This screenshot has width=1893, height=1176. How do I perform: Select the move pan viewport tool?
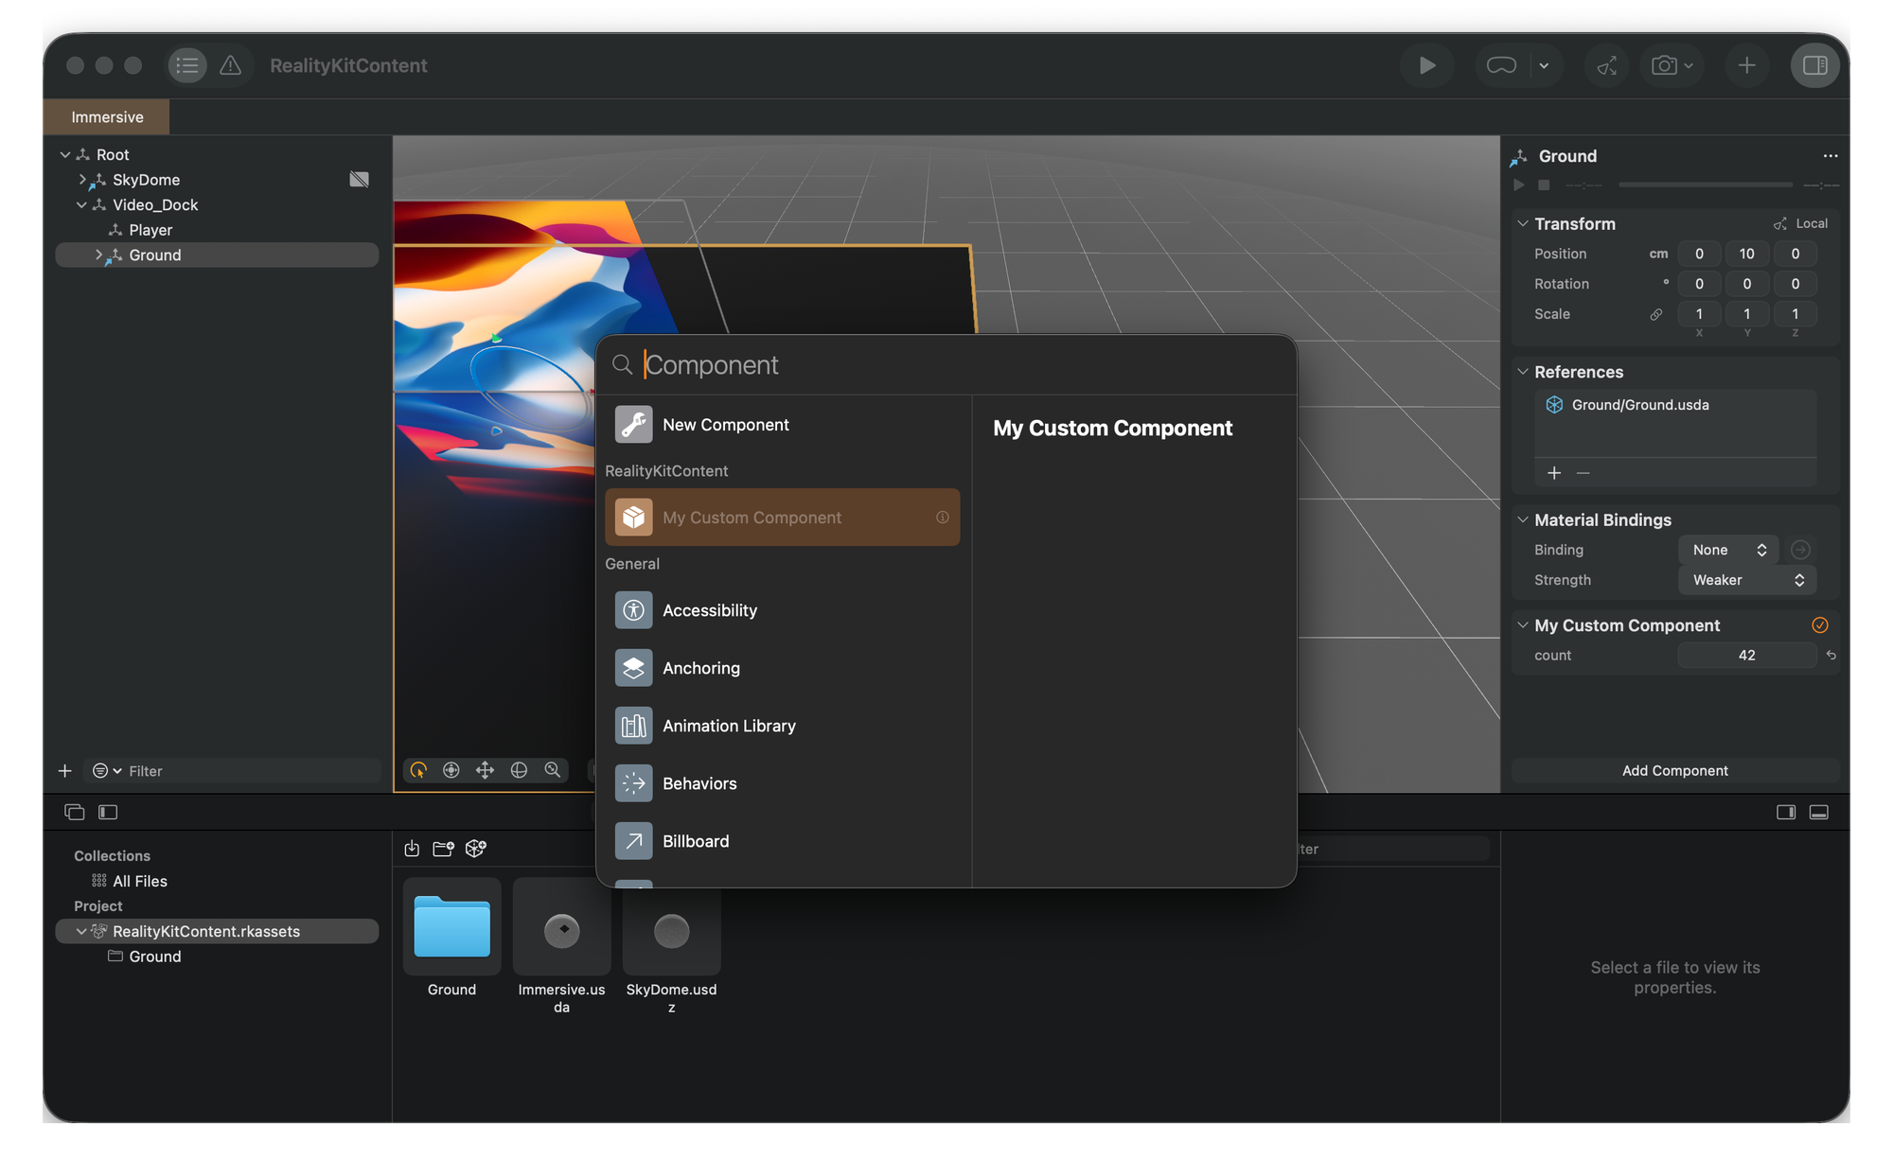coord(485,770)
